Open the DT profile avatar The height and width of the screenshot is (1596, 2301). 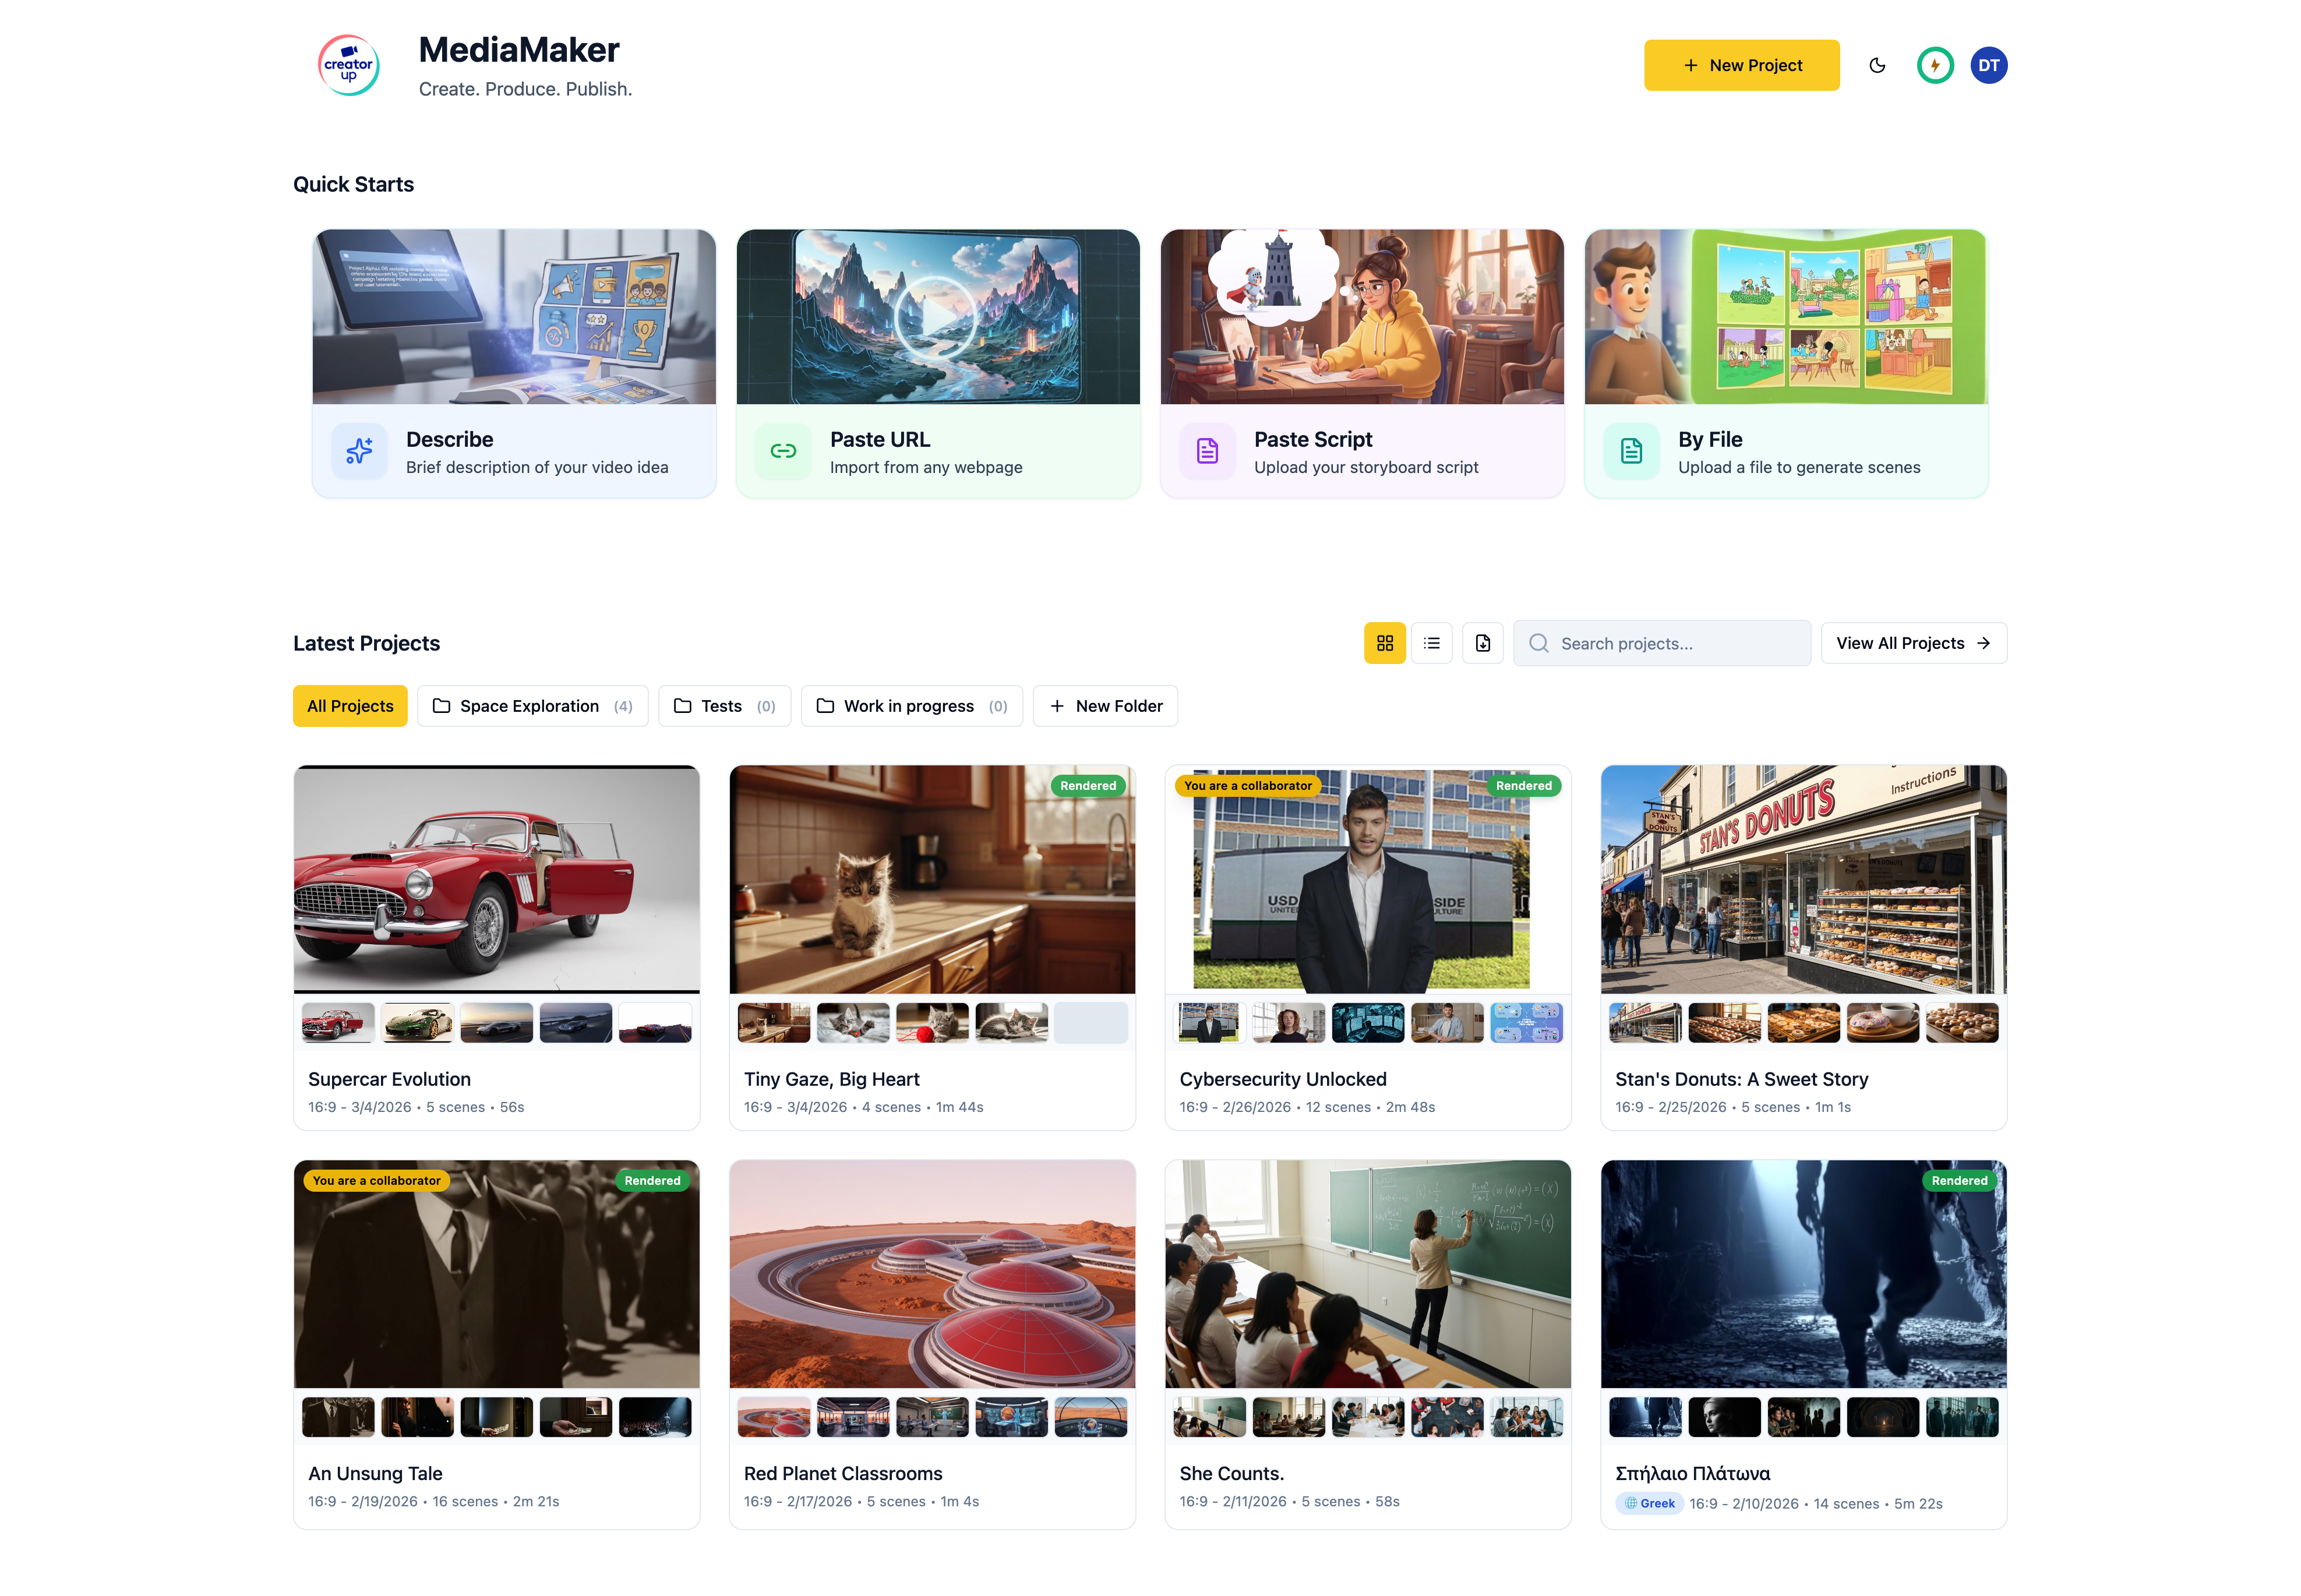coord(1989,65)
